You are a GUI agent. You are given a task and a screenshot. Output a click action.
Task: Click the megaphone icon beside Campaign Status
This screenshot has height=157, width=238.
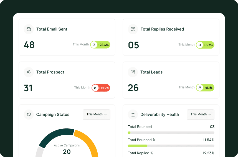point(29,115)
